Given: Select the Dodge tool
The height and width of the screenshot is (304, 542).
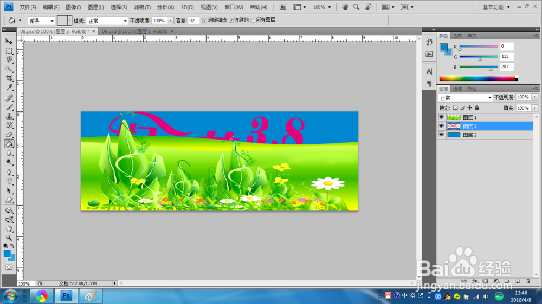Looking at the screenshot, I should pyautogui.click(x=9, y=162).
